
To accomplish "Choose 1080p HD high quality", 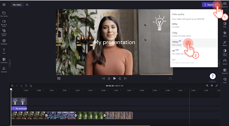I will point(194,43).
